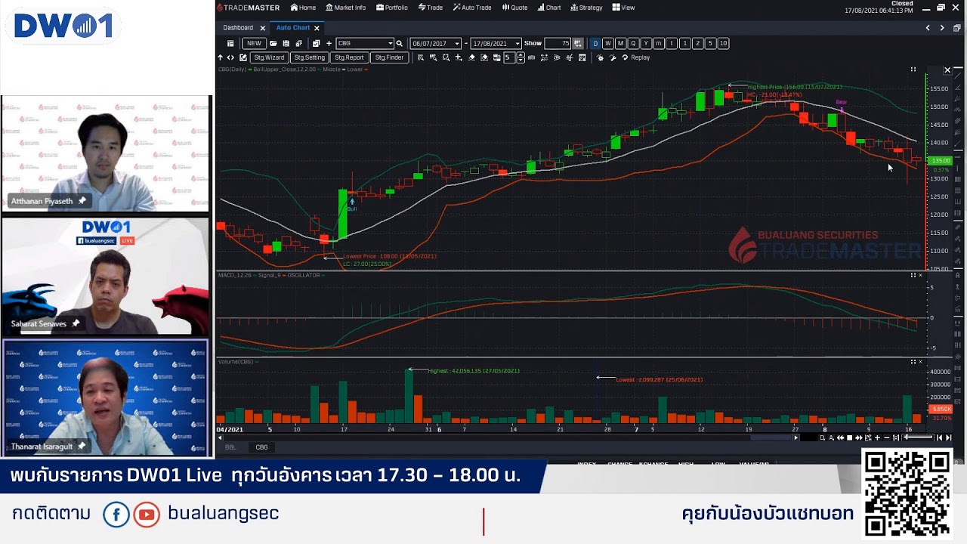Select the Y yearly timeframe
The image size is (967, 544).
click(646, 43)
